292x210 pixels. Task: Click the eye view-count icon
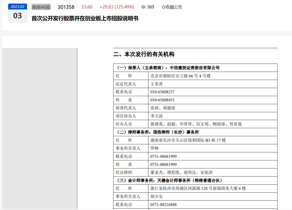click(143, 7)
